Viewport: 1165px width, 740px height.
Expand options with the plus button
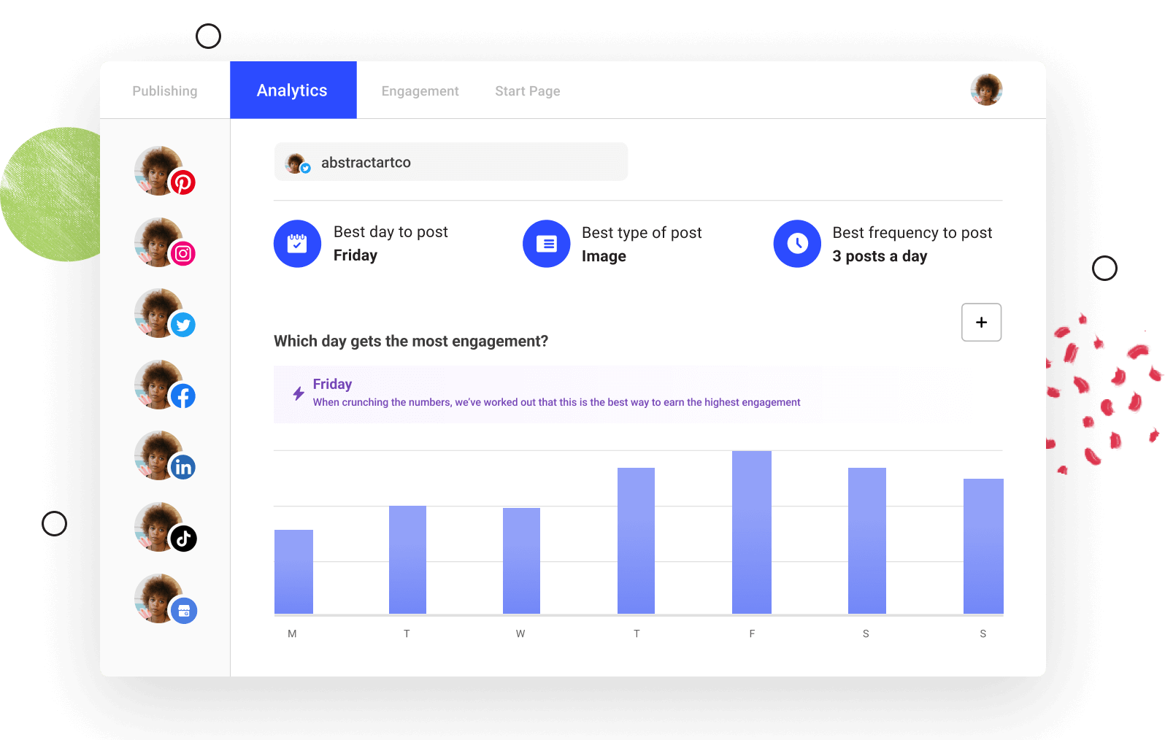click(x=981, y=323)
